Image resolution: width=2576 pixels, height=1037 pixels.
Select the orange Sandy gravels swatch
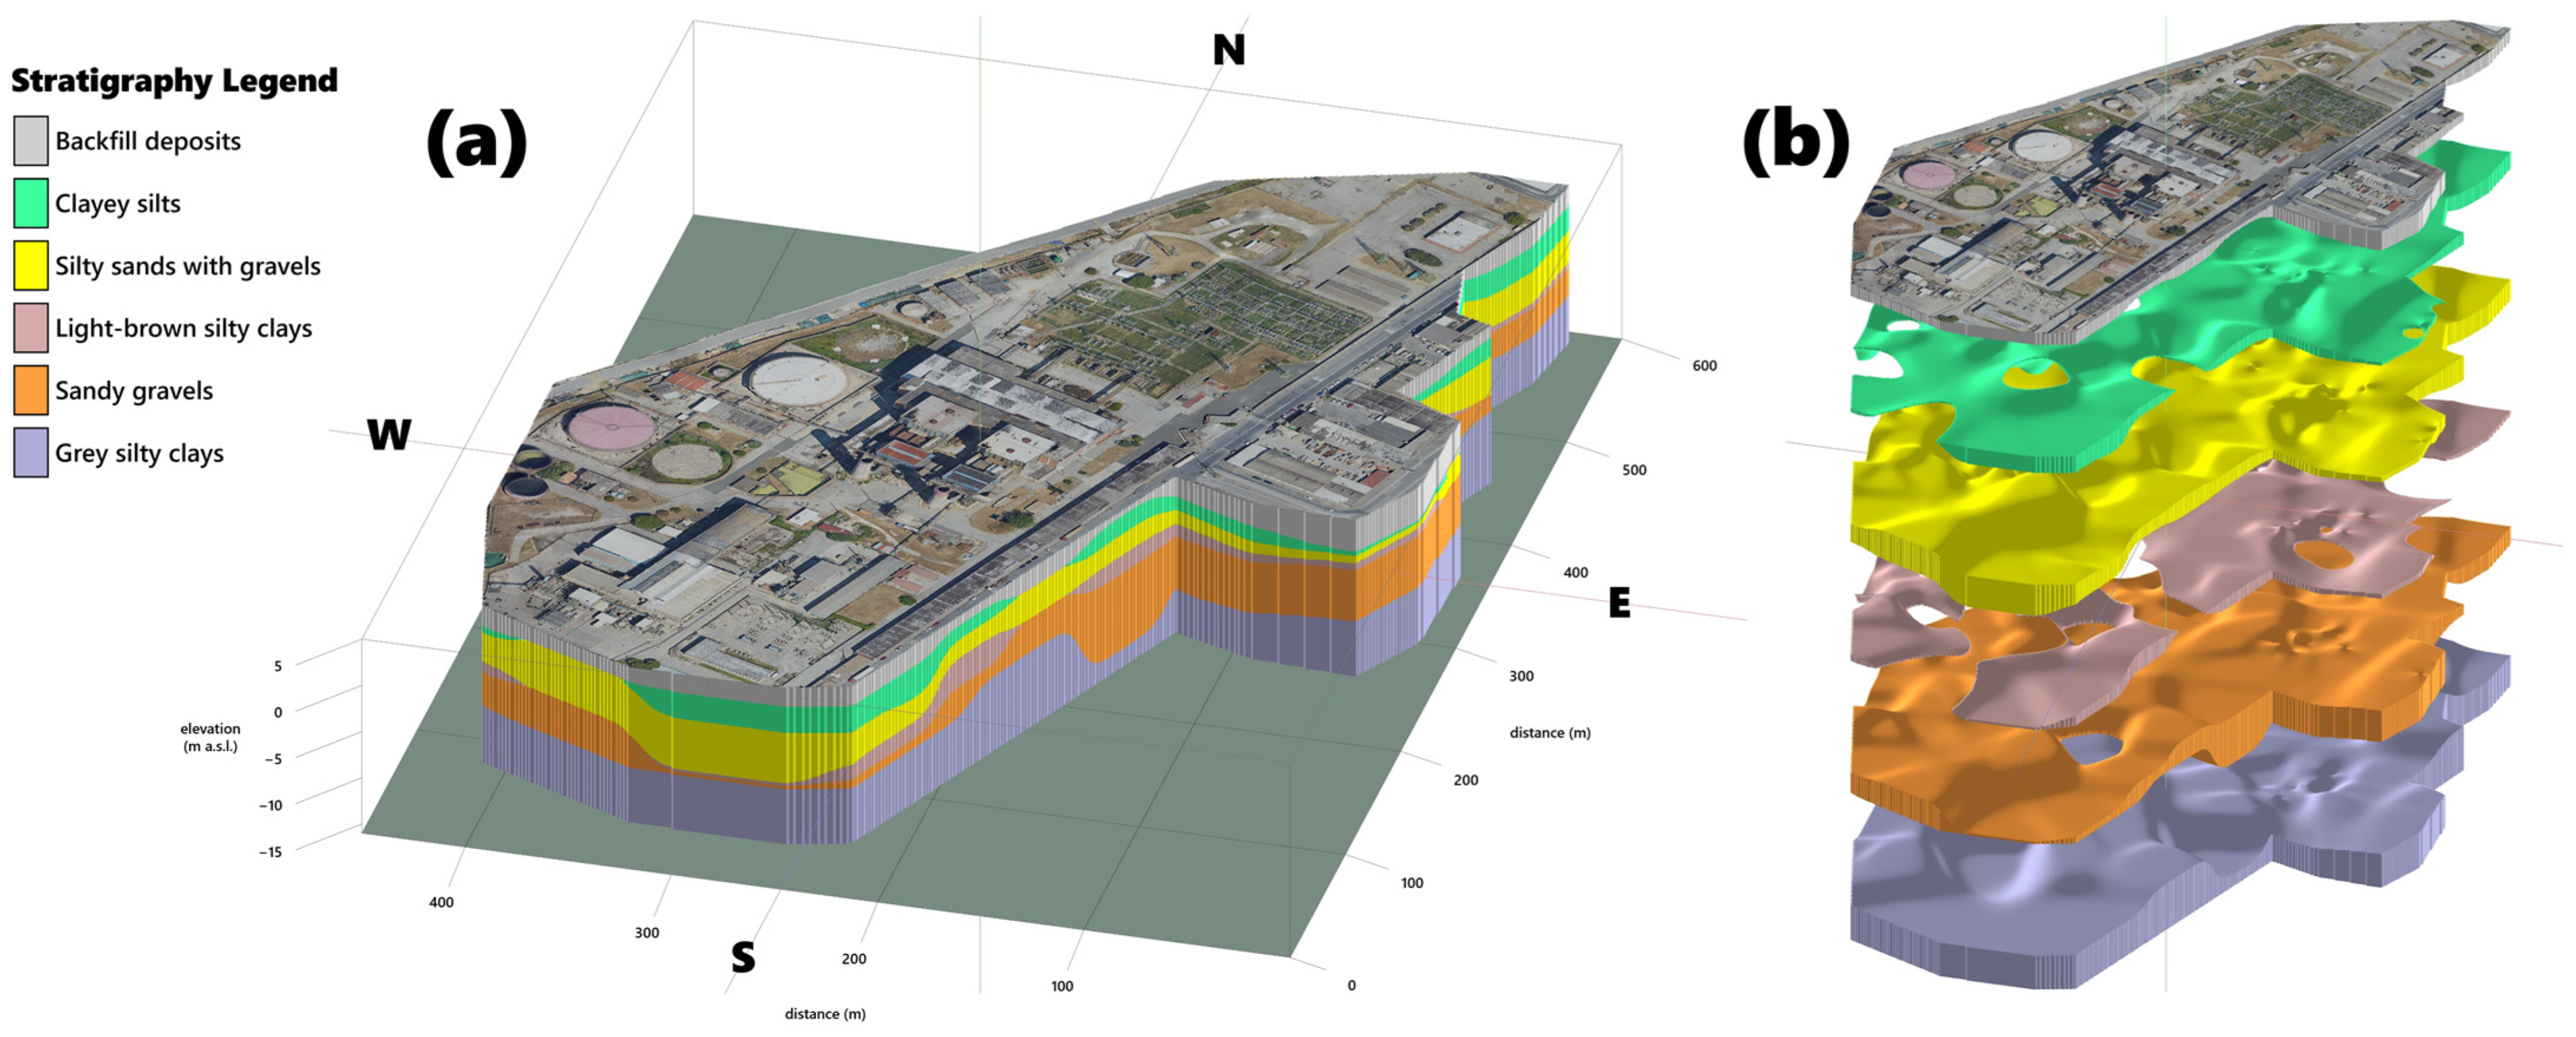tap(31, 390)
